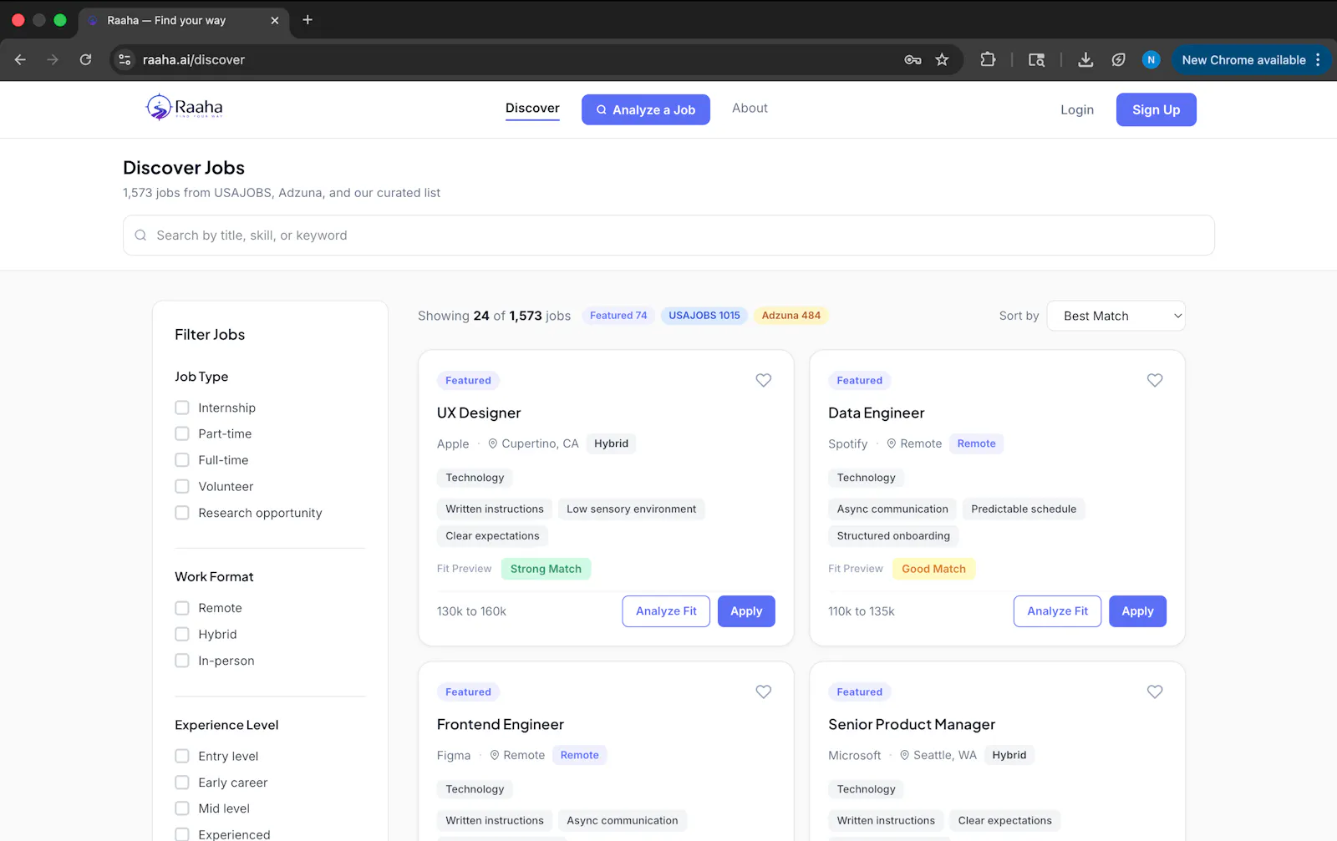Tick the Early career checkbox
The height and width of the screenshot is (841, 1337).
pyautogui.click(x=181, y=783)
